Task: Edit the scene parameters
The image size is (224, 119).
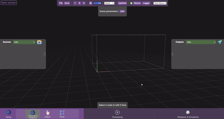Action: [x=122, y=11]
